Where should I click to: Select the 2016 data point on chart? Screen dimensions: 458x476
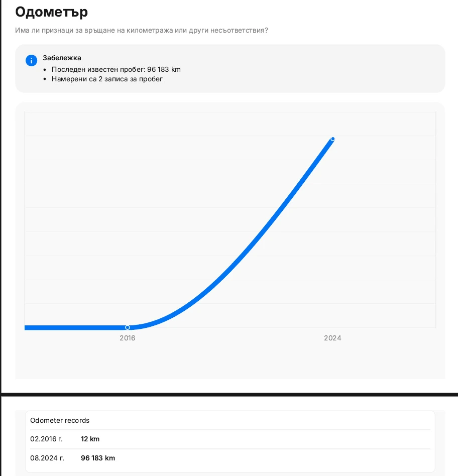[x=128, y=327]
